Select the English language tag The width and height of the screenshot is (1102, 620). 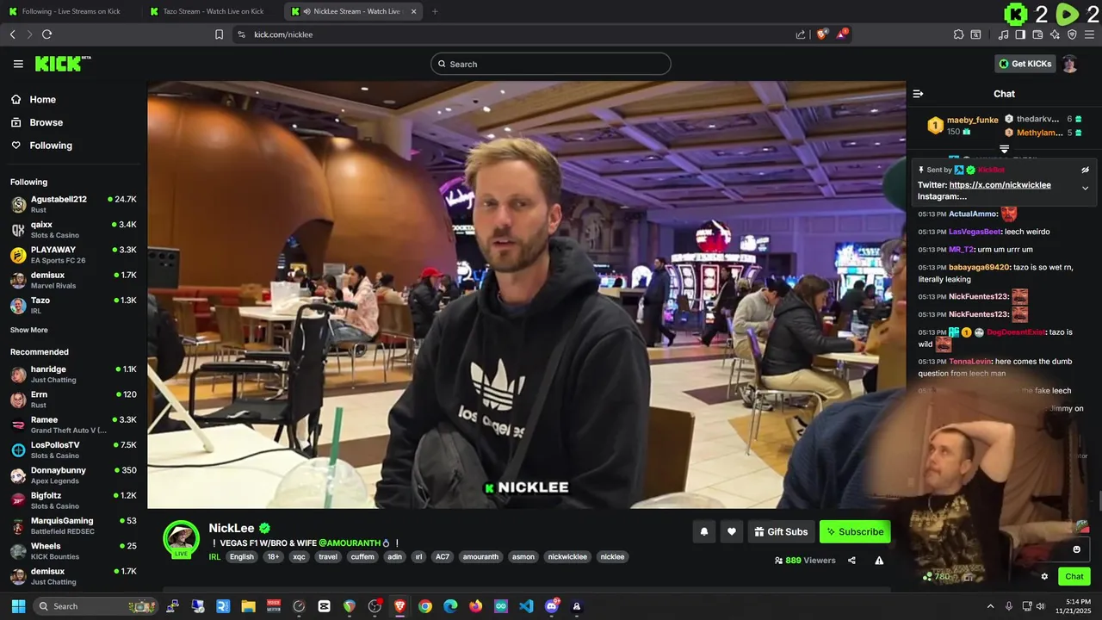click(242, 557)
